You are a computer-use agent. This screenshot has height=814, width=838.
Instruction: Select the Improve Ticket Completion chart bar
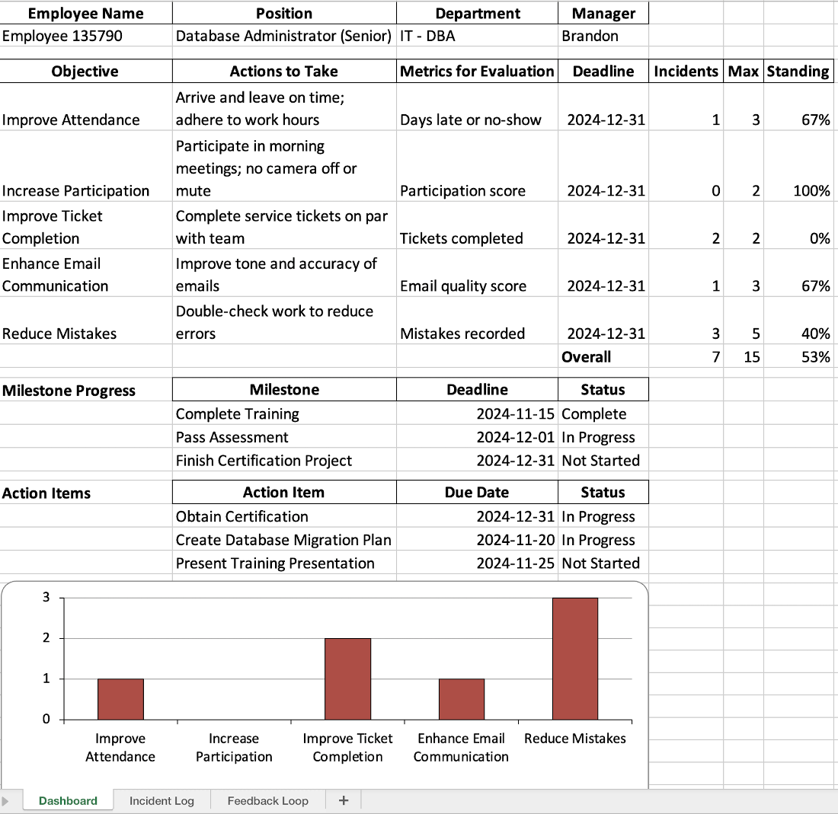click(x=347, y=679)
